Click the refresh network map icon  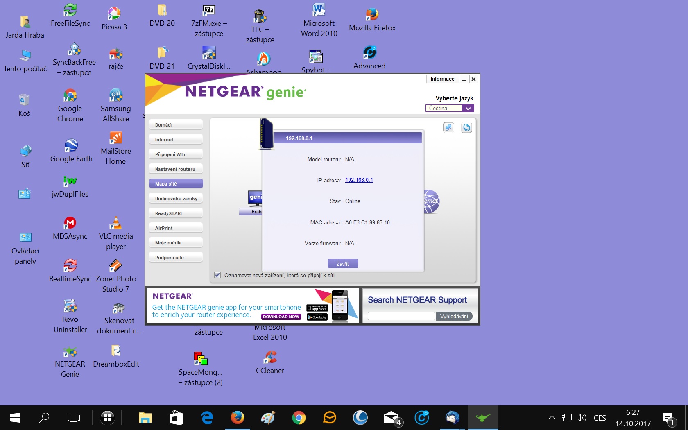[x=466, y=128]
